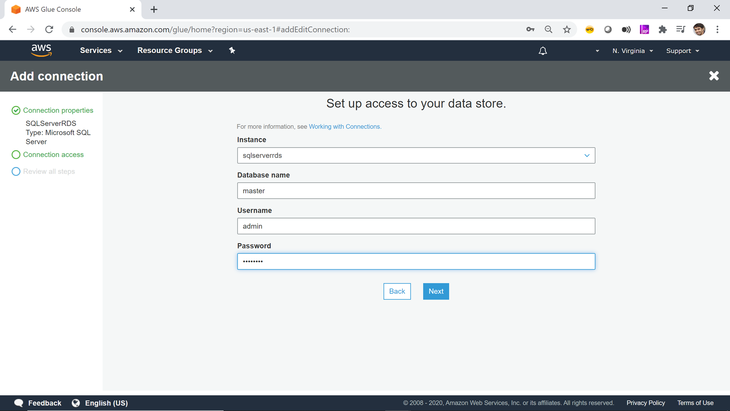Select the Review all steps circle

pyautogui.click(x=16, y=171)
